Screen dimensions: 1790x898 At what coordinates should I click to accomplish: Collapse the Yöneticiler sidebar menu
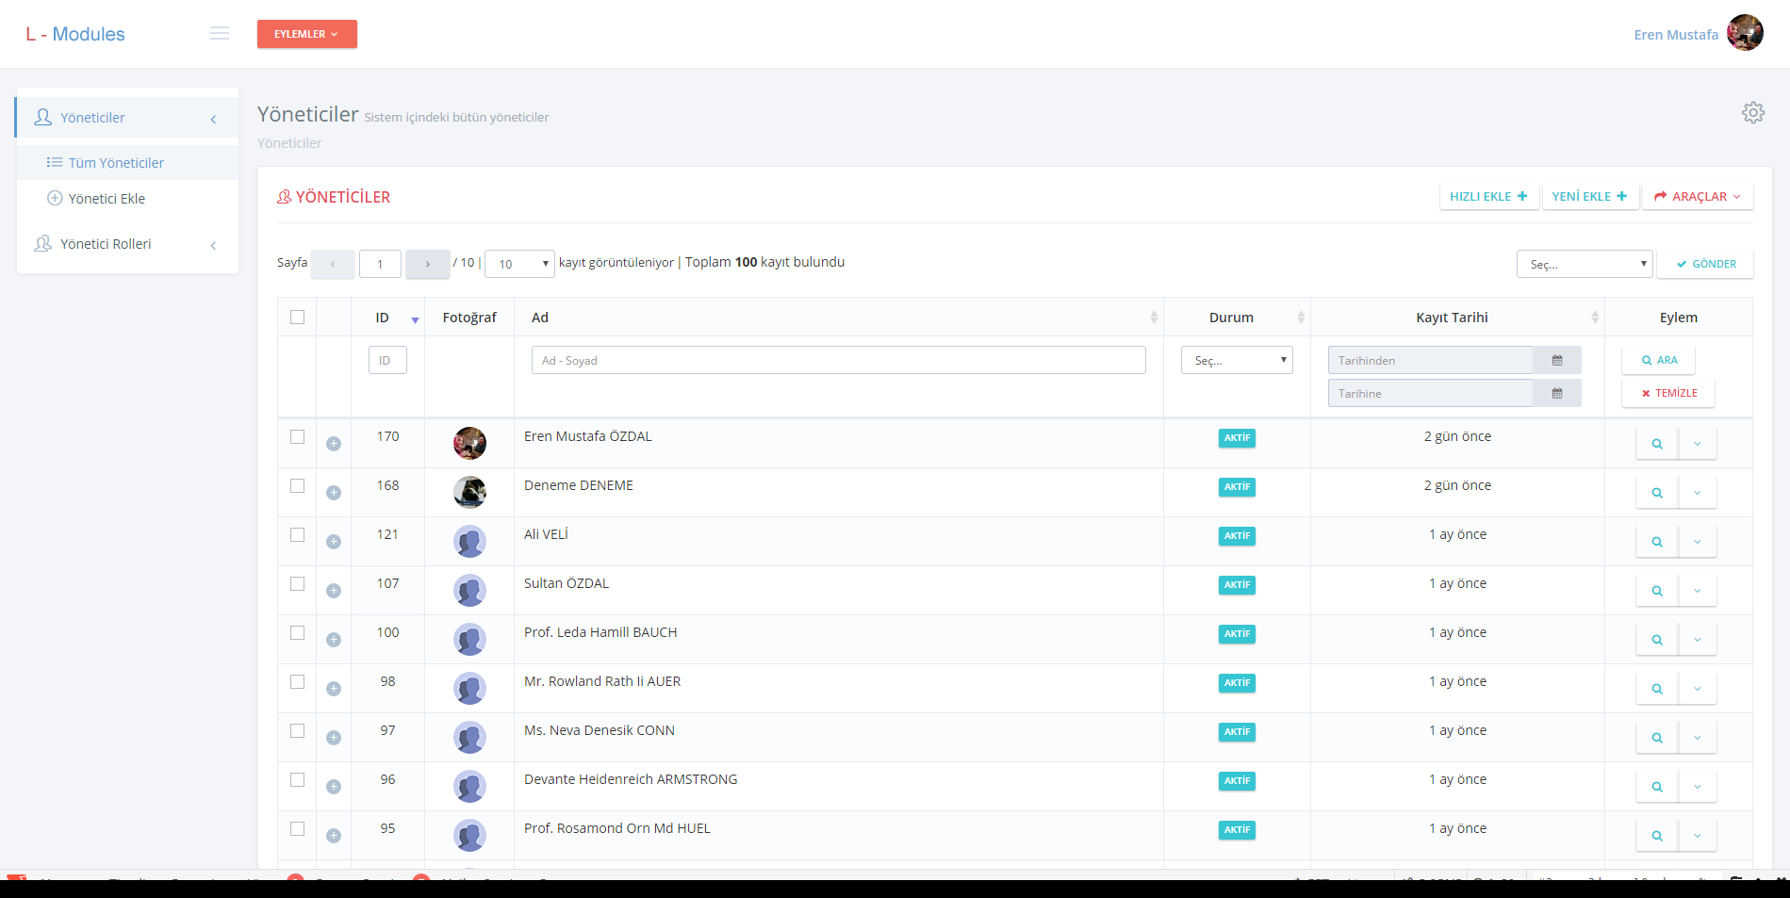click(127, 118)
